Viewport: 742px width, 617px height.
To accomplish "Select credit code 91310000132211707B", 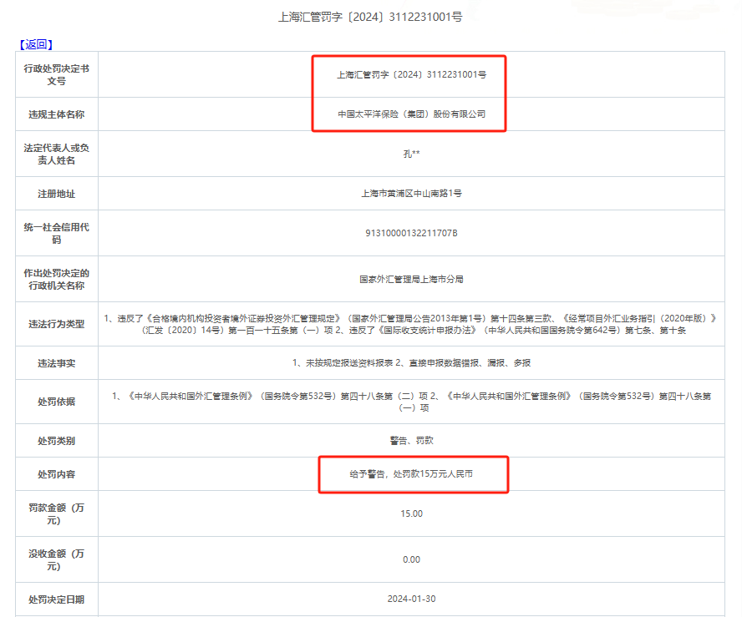I will 411,233.
